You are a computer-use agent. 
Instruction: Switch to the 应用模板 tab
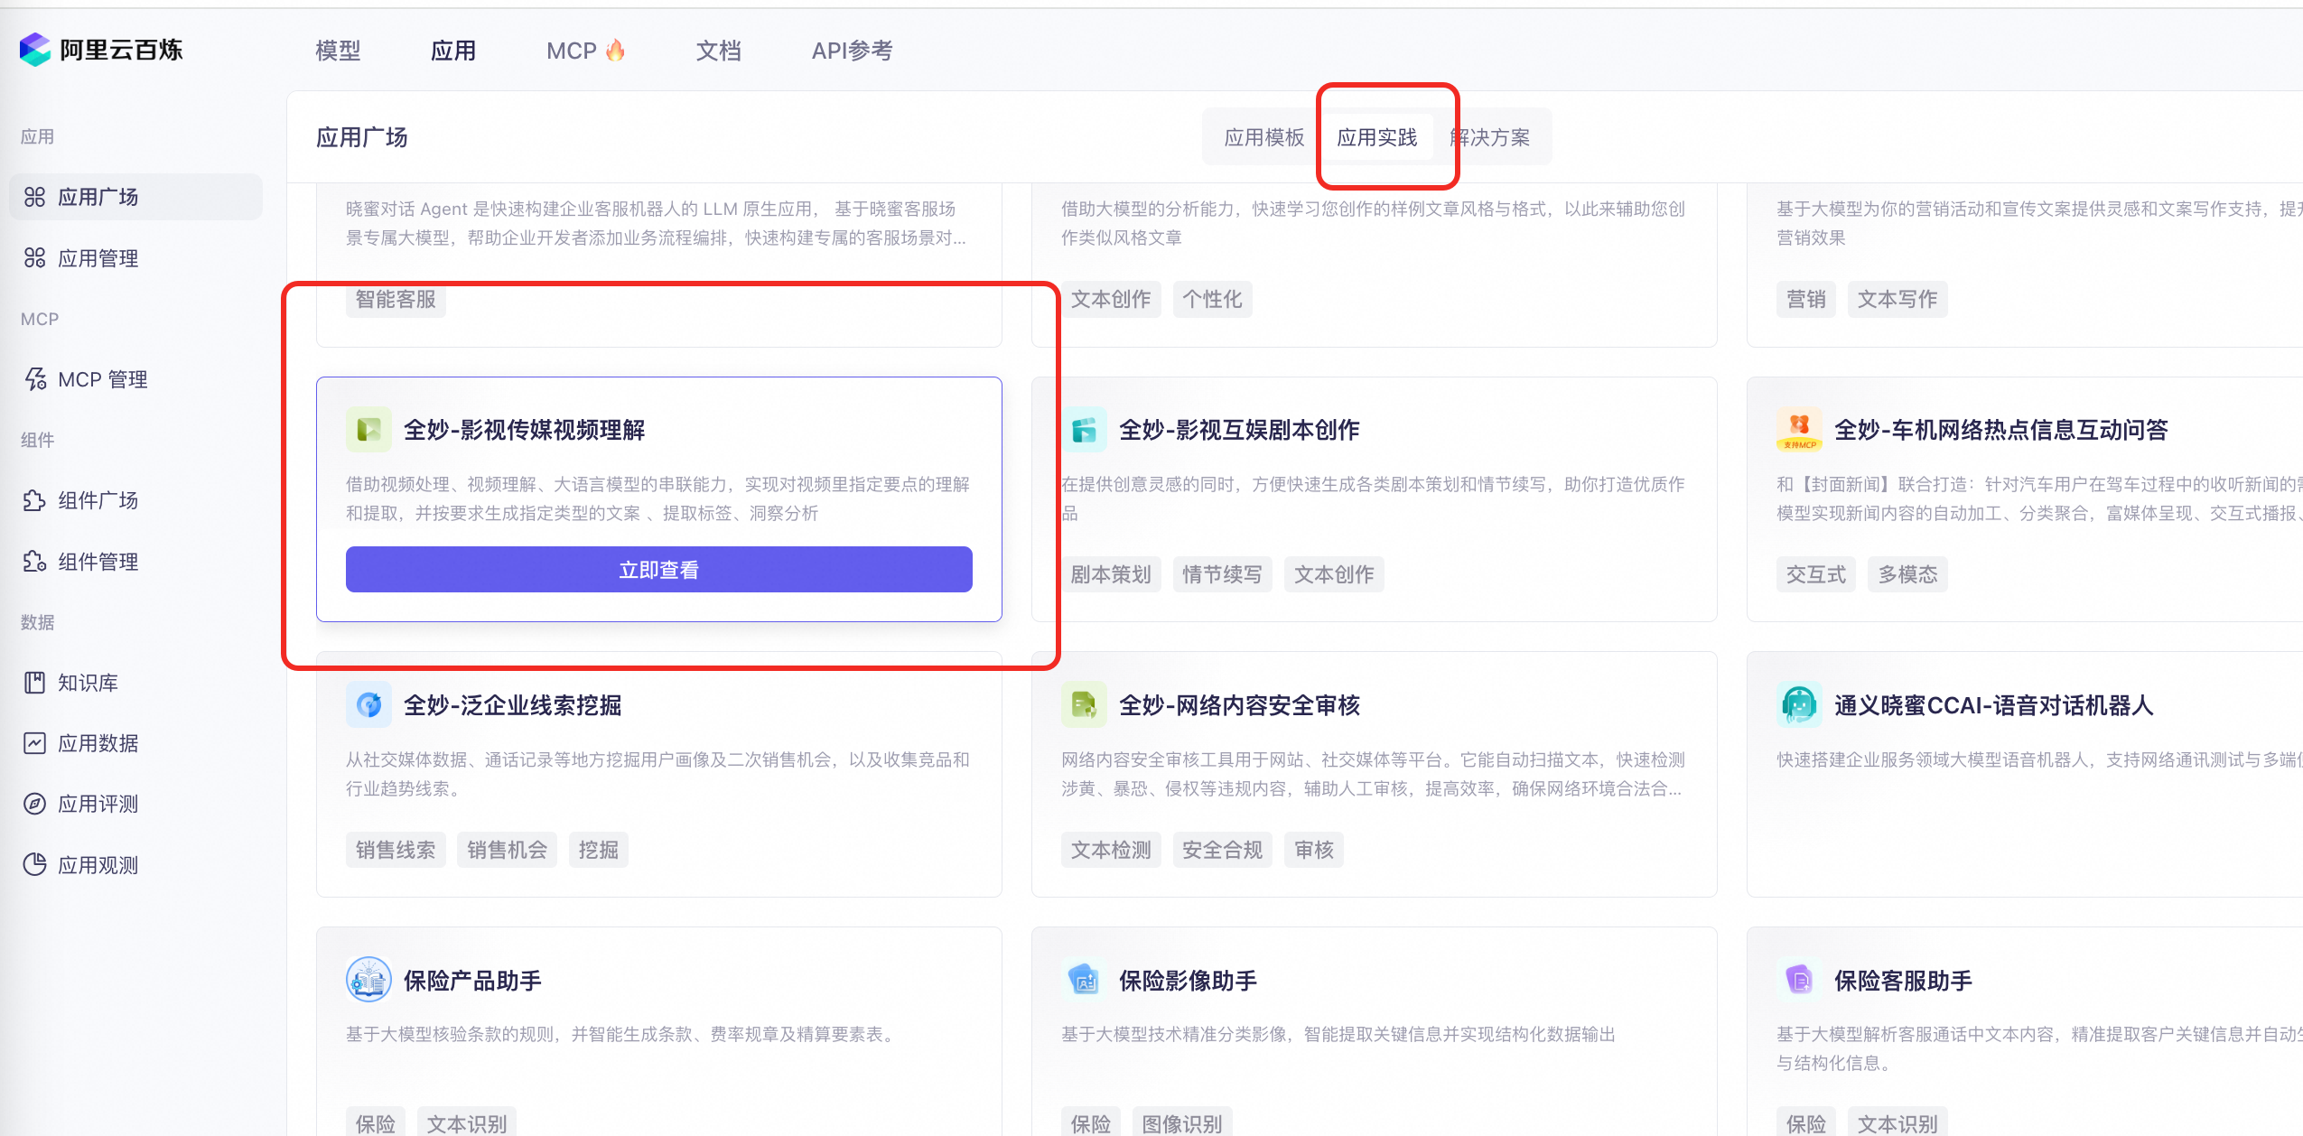[1263, 137]
